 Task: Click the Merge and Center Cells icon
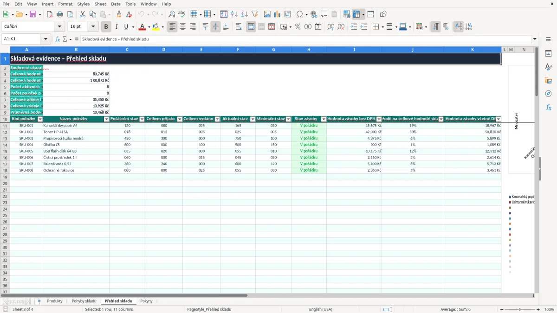pyautogui.click(x=251, y=27)
